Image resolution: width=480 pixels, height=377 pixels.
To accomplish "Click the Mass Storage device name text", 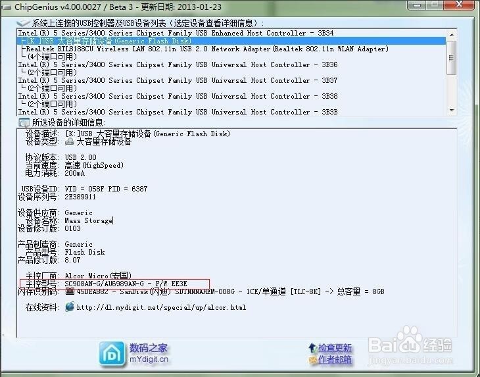I will [89, 220].
